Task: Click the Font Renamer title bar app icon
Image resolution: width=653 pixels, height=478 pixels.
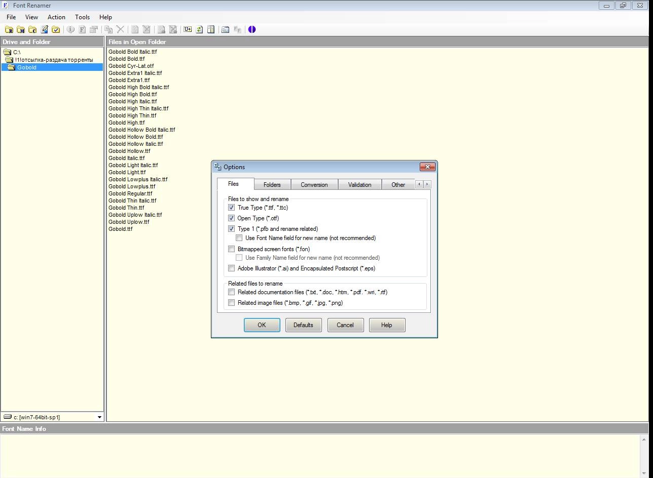Action: click(6, 6)
